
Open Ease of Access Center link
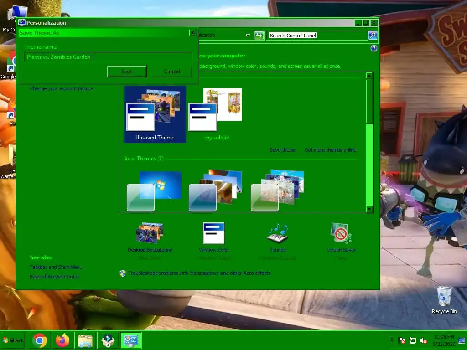(x=54, y=277)
